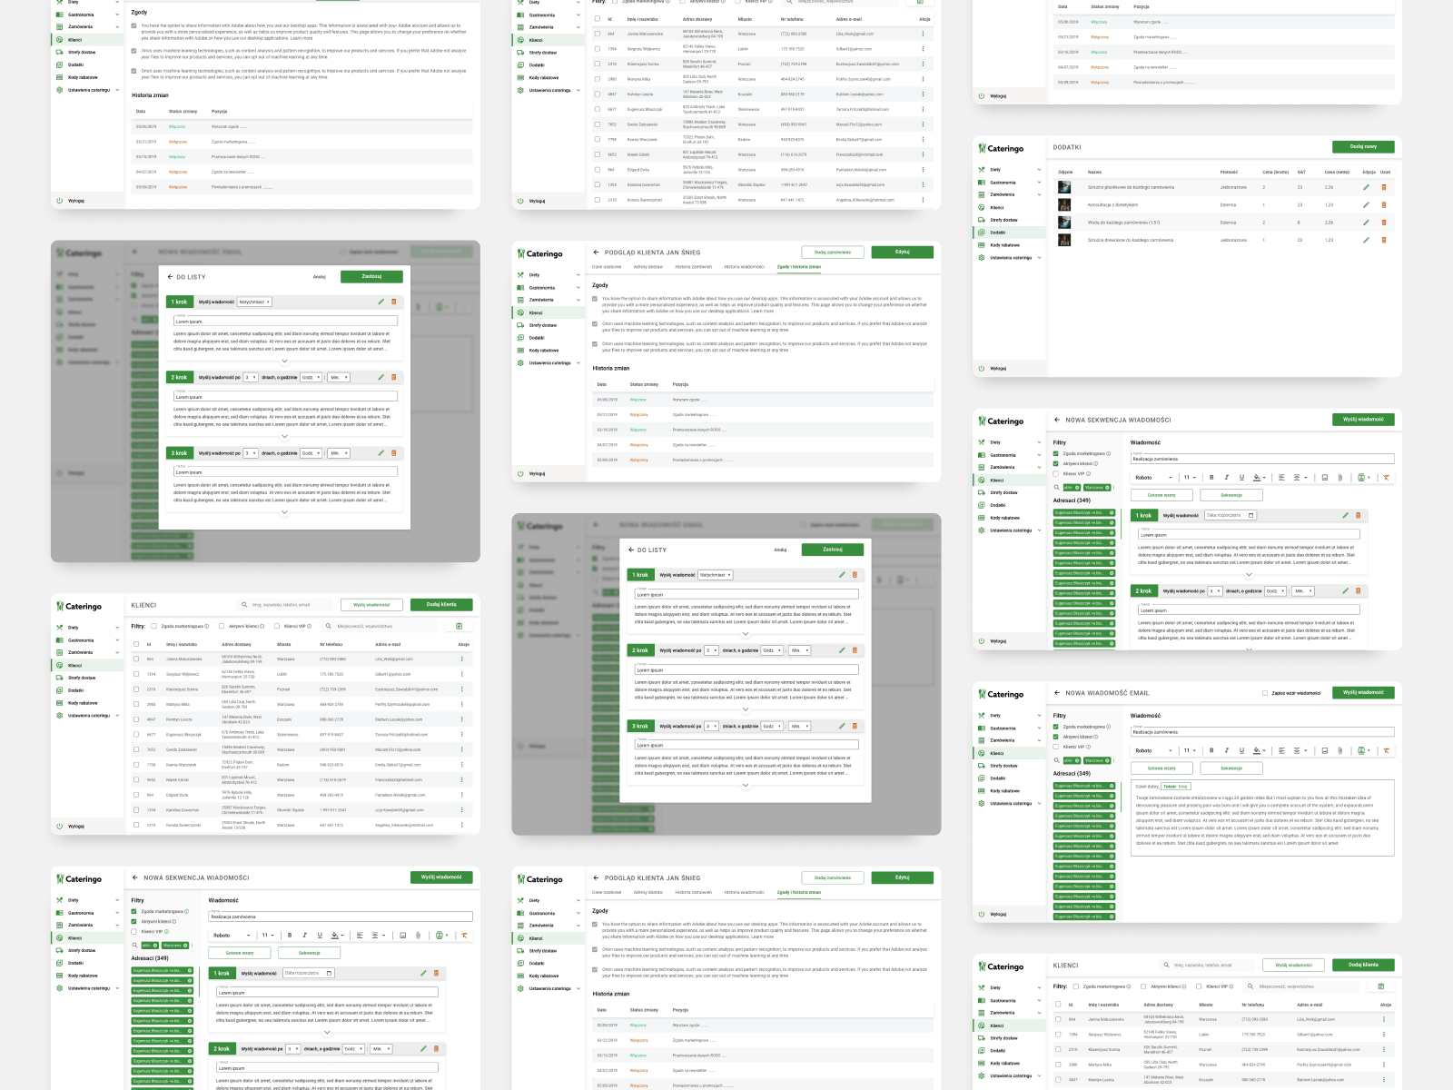Toggle Underline in Nowa wiadomość email toolbar
This screenshot has width=1453, height=1090.
click(1241, 750)
